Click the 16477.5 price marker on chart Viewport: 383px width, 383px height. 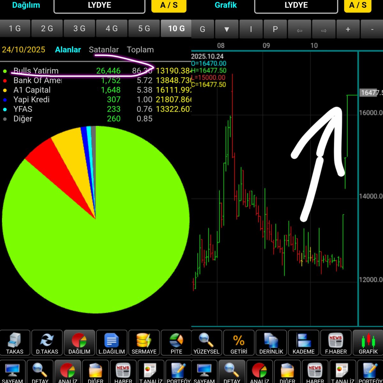(371, 93)
